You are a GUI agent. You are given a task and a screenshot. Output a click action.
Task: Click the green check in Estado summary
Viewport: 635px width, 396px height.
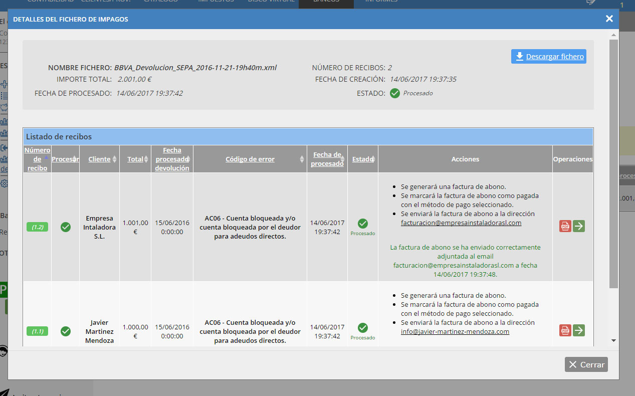(x=395, y=93)
